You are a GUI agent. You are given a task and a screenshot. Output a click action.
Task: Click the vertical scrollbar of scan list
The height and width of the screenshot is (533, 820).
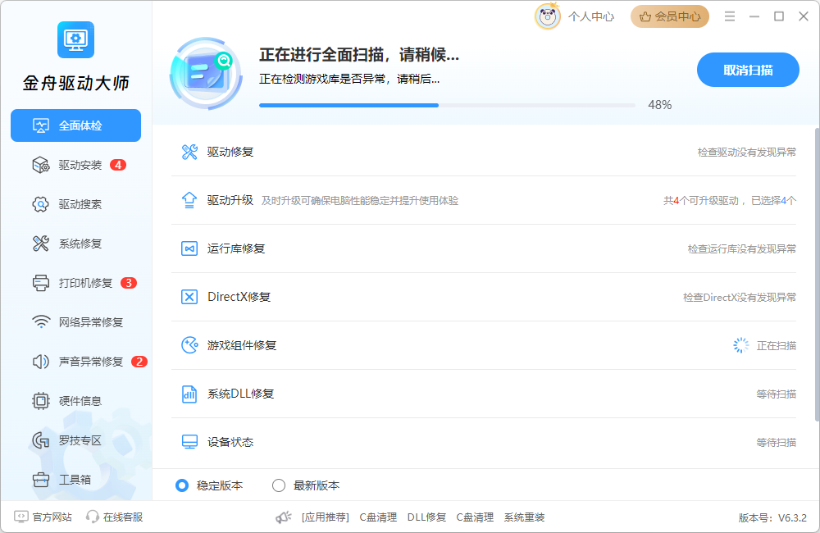(x=817, y=274)
